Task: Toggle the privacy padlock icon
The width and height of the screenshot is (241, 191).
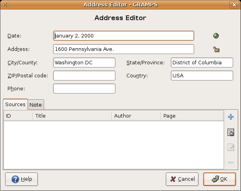Action: tap(216, 49)
